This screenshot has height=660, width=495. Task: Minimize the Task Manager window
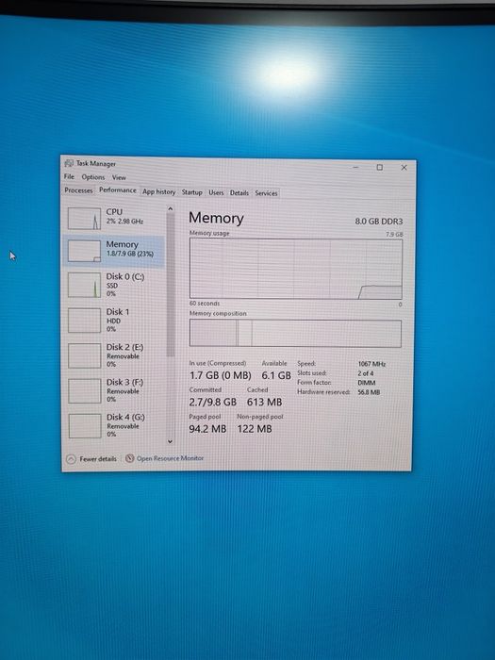pyautogui.click(x=355, y=167)
